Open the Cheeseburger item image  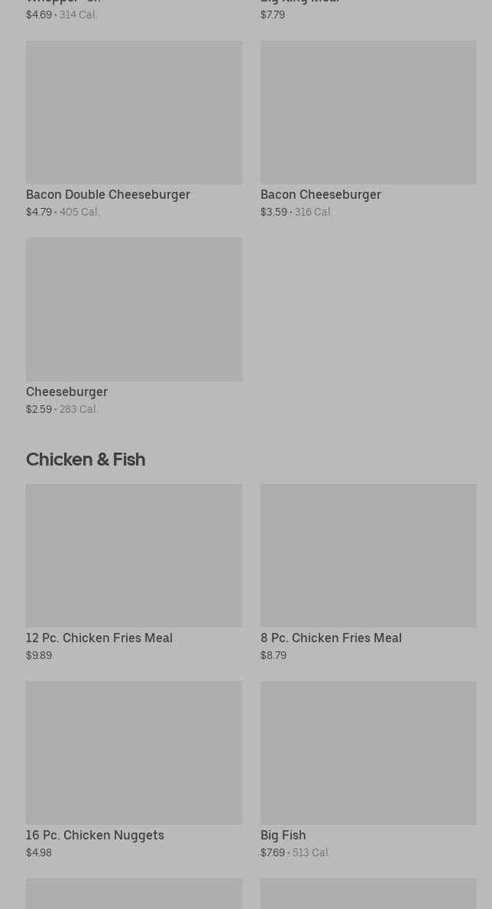134,309
